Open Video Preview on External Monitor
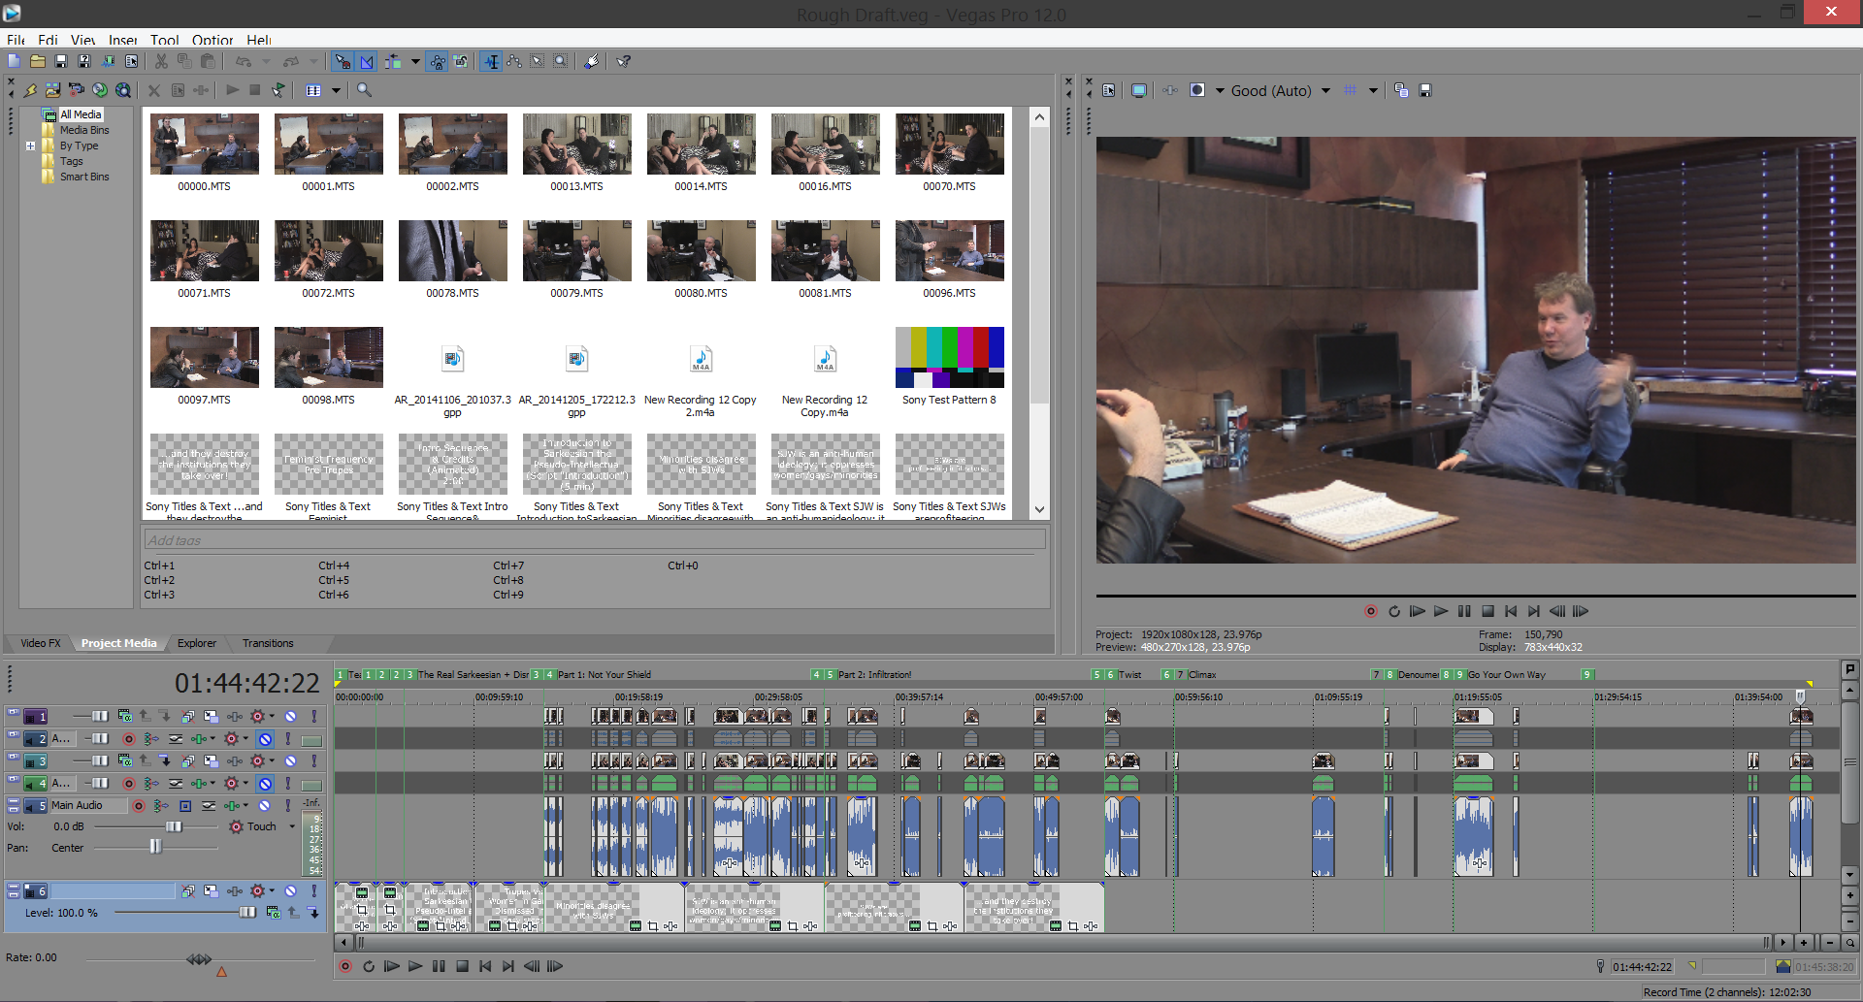Image resolution: width=1863 pixels, height=1002 pixels. point(1139,90)
